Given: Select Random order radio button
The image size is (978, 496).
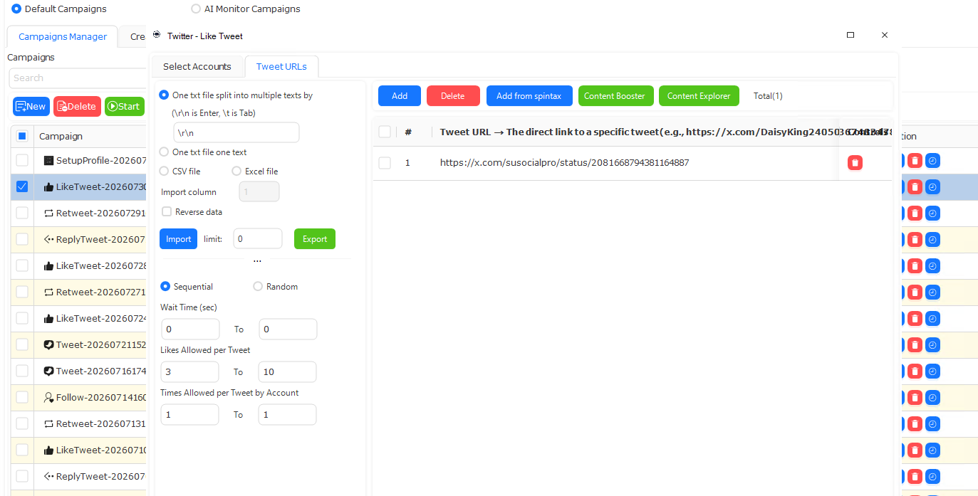Looking at the screenshot, I should [x=258, y=287].
